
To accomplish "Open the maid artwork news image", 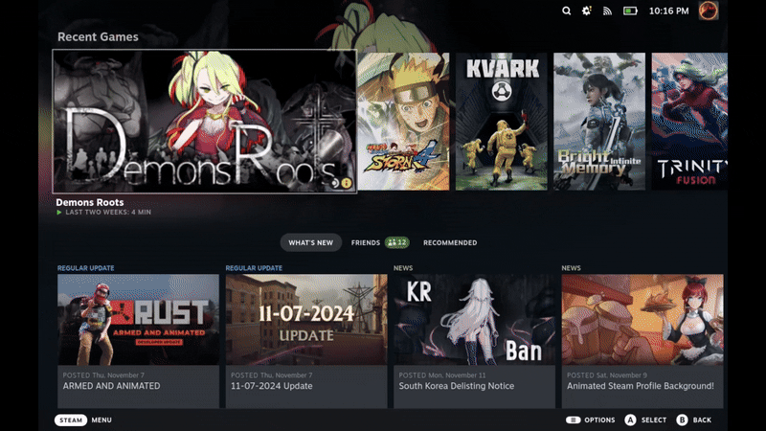I will click(x=642, y=320).
